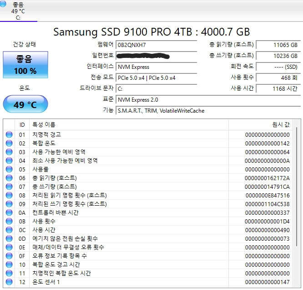Click raw value 000000000000A
This screenshot has width=303, height=290.
pos(267,161)
